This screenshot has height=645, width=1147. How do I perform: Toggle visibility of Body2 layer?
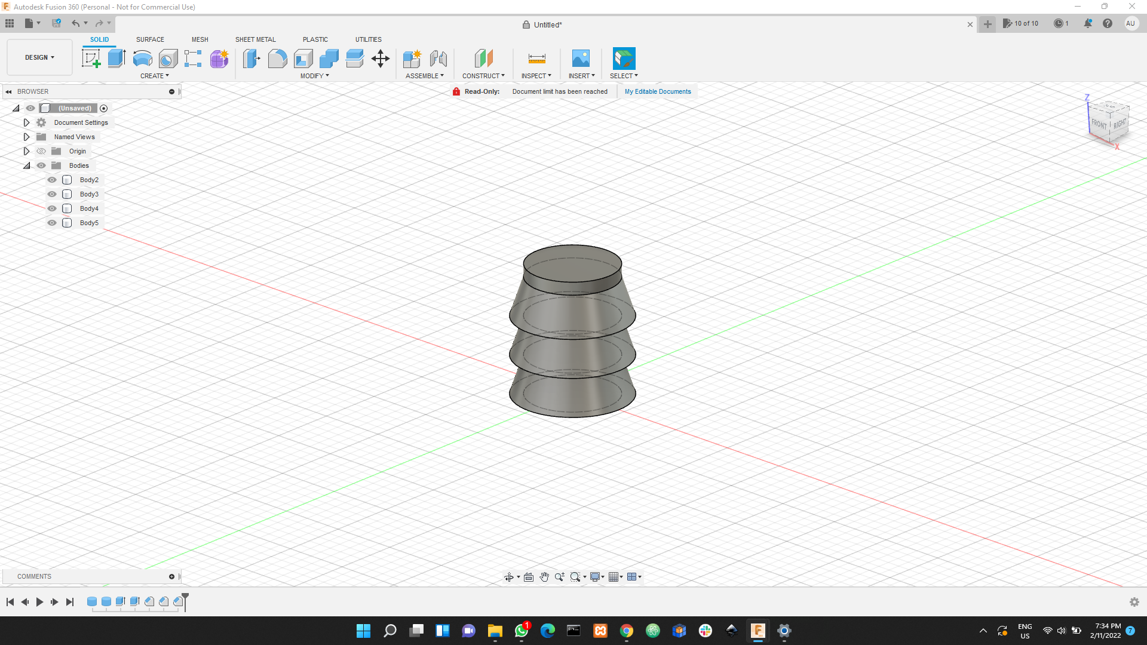point(52,180)
